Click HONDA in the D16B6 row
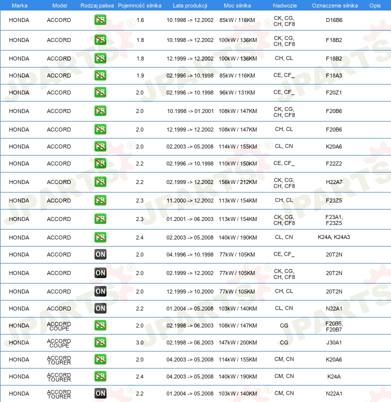This screenshot has height=402, width=391. (19, 20)
